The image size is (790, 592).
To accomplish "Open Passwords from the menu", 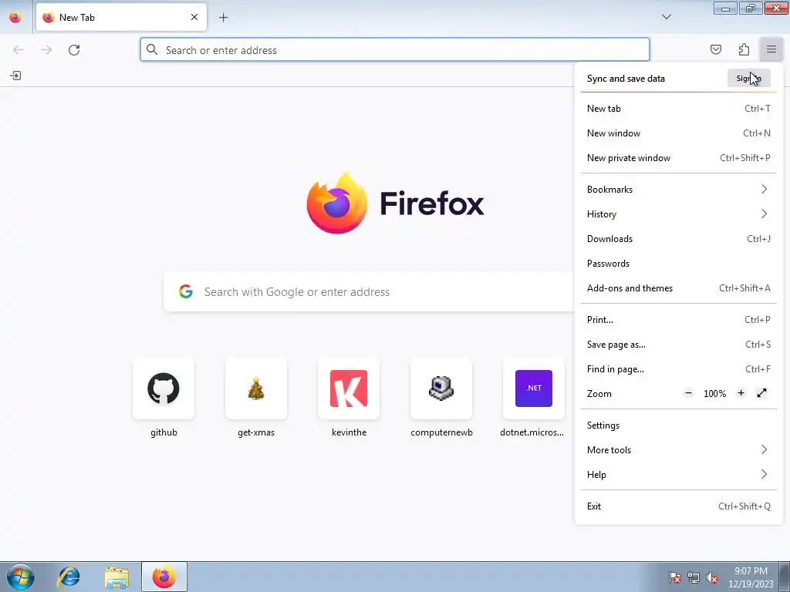I will click(x=678, y=264).
